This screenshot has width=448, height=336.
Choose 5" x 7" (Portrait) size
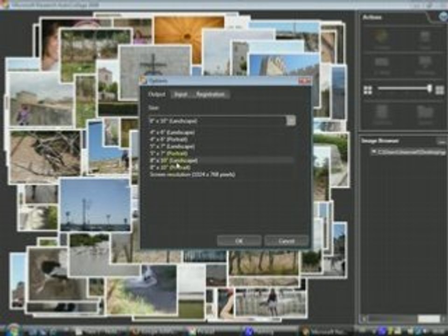coord(169,154)
